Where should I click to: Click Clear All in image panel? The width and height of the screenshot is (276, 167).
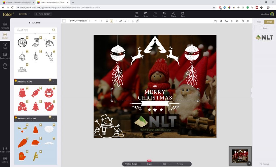pyautogui.click(x=264, y=164)
